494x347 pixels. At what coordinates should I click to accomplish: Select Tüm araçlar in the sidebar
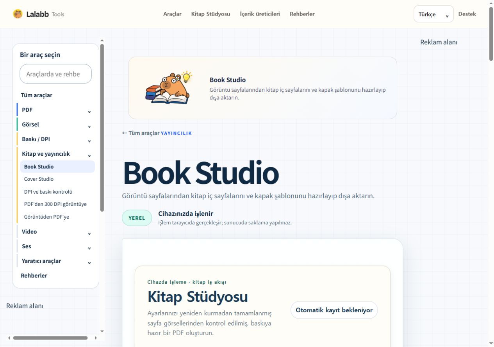click(x=36, y=95)
